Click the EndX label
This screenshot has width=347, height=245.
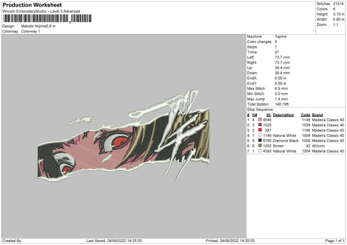click(x=252, y=78)
